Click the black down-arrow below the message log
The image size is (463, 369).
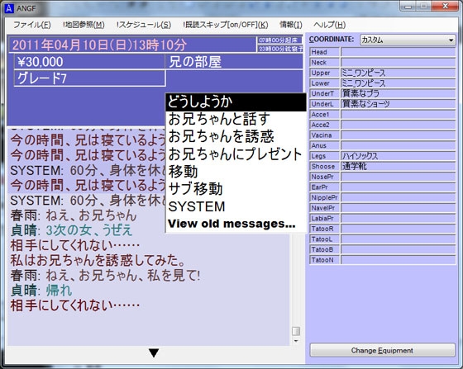tap(154, 352)
